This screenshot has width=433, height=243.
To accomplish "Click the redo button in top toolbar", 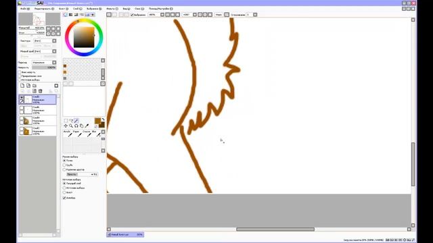I will (x=114, y=15).
